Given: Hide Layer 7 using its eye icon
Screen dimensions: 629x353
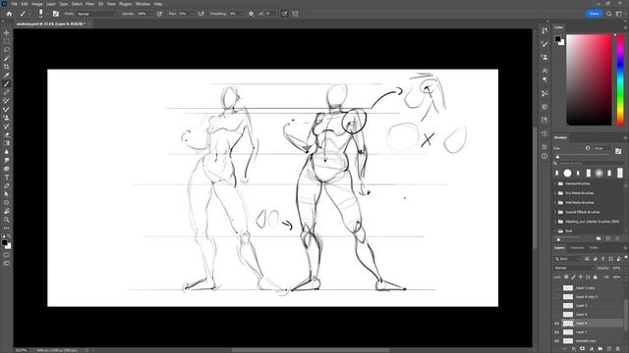Looking at the screenshot, I should pyautogui.click(x=556, y=332).
